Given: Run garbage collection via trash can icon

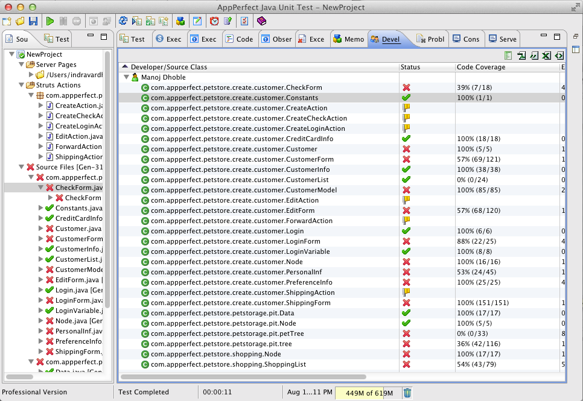Looking at the screenshot, I should [407, 393].
